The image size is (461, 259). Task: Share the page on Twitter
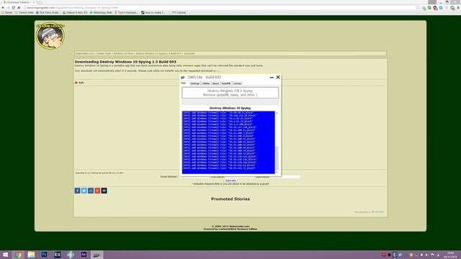coord(84,191)
